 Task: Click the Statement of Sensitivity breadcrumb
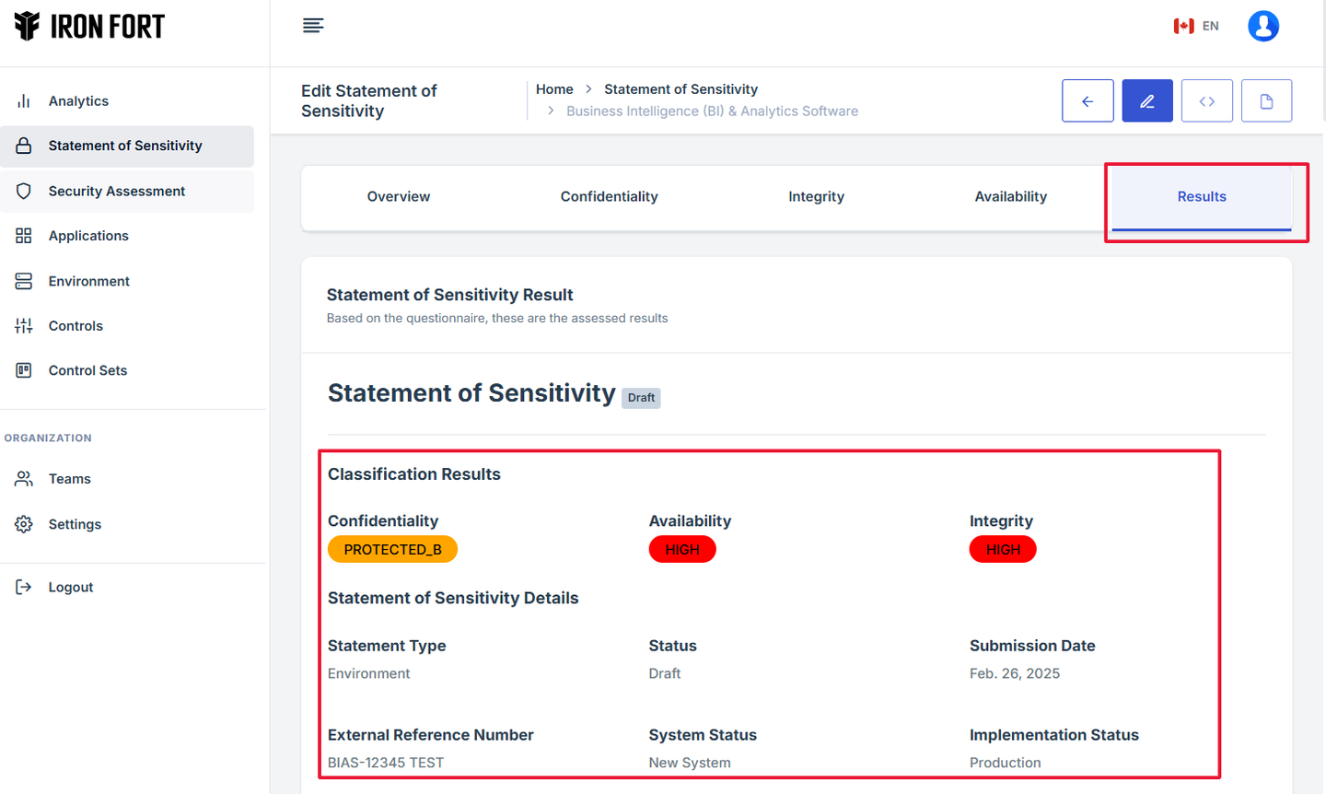coord(680,89)
